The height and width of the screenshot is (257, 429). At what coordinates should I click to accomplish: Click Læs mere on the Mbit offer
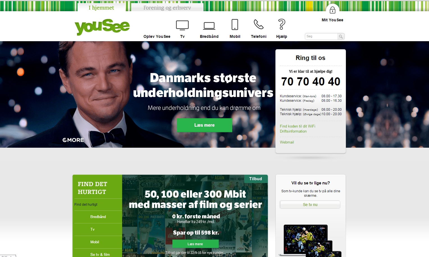[x=195, y=244]
